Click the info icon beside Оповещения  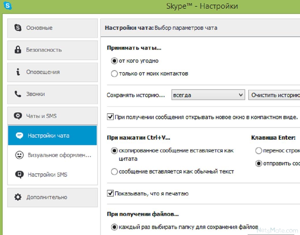(x=18, y=72)
